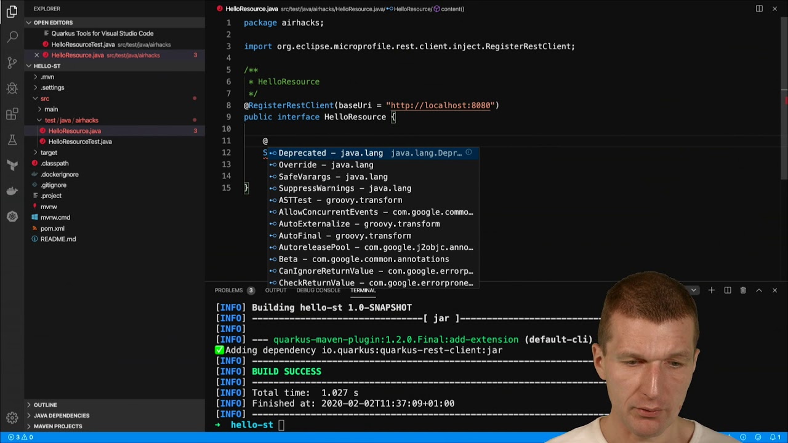Split the editor right
Screen dimensions: 788x443
(759, 9)
